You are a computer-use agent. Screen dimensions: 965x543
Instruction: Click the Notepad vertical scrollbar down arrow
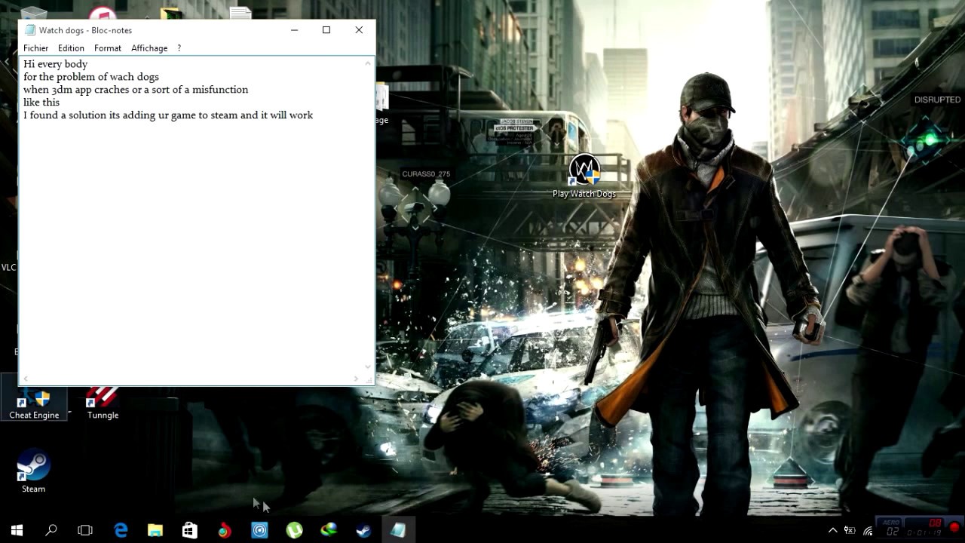coord(369,367)
